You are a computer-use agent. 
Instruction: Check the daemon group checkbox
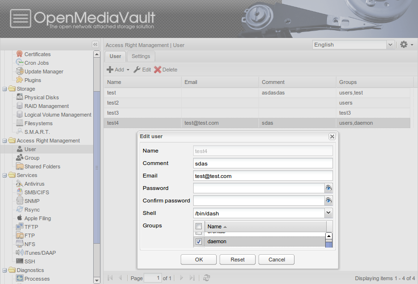click(198, 242)
